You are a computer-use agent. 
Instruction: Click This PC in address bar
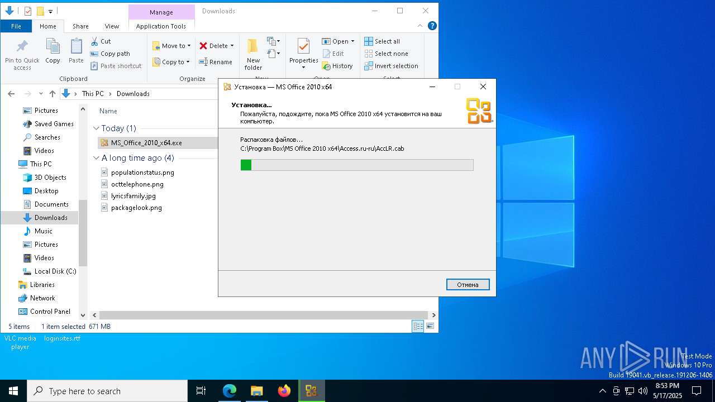coord(93,94)
